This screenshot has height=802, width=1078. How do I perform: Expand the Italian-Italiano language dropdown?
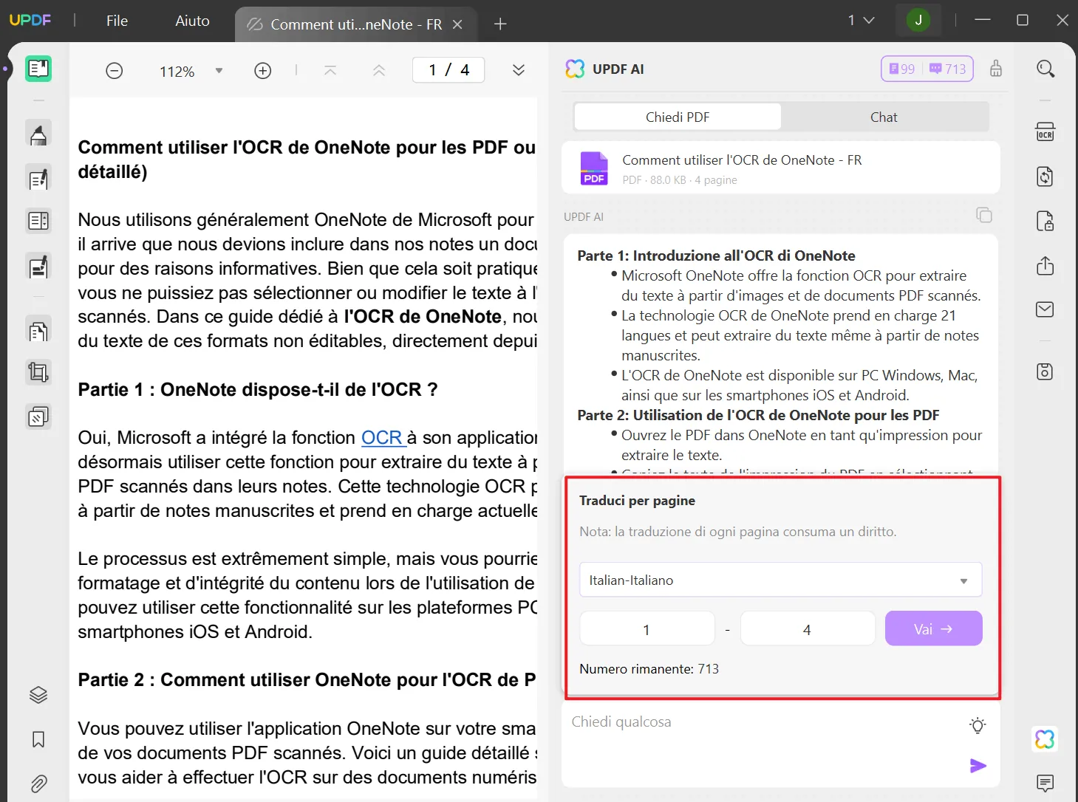point(780,580)
